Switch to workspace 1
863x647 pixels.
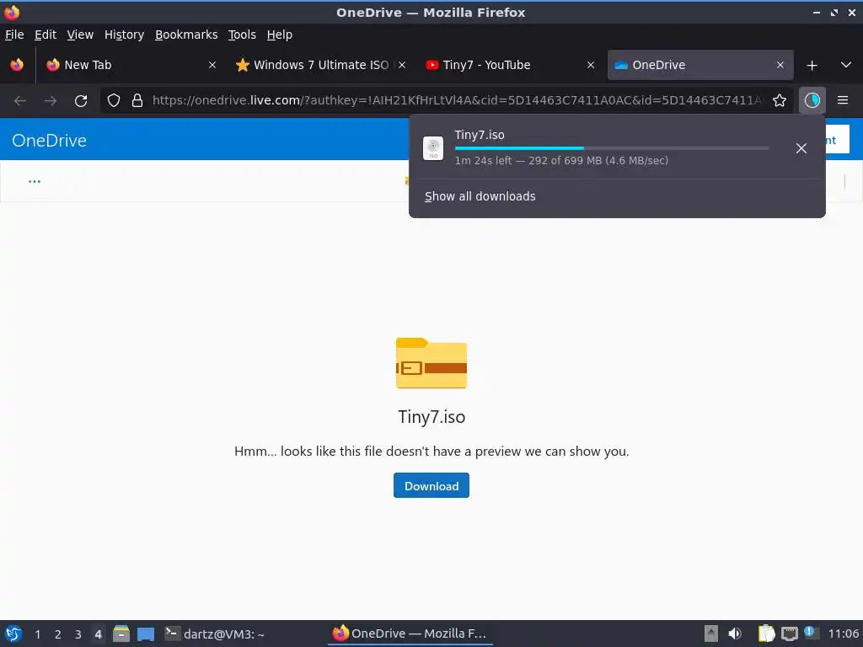37,634
